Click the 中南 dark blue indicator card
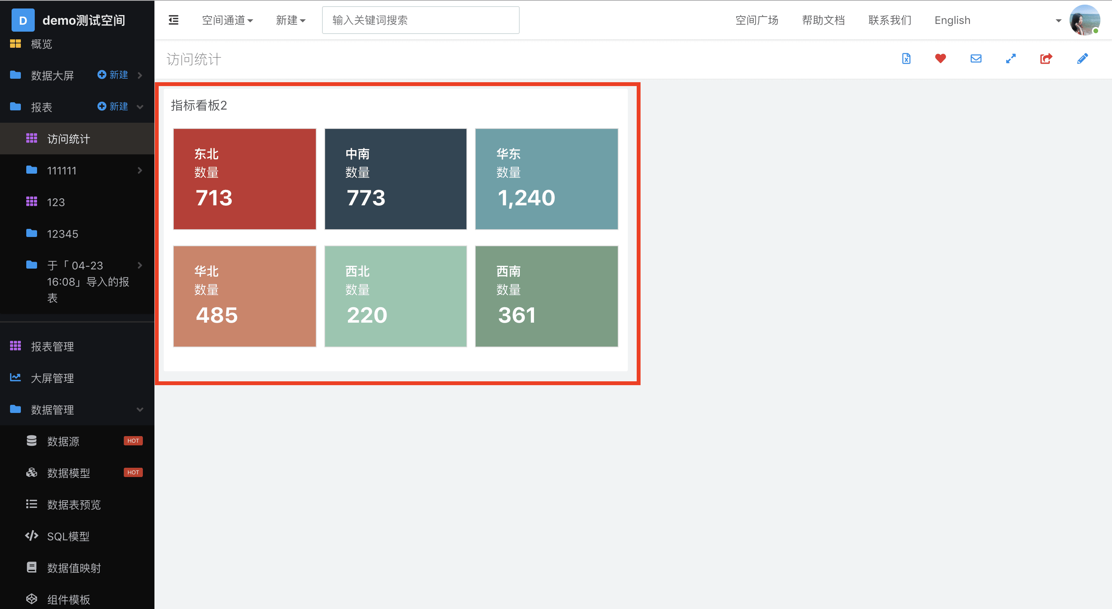 coord(395,179)
